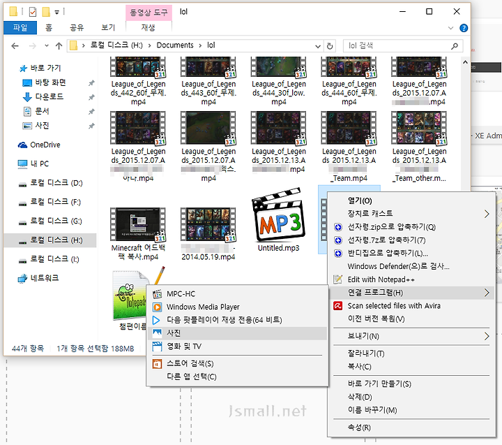502x445 pixels.
Task: Open the 파일 ribbon tab
Action: pos(20,27)
